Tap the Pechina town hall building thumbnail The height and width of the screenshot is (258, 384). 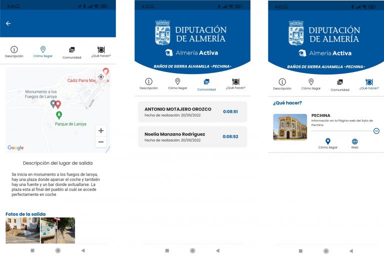(290, 127)
